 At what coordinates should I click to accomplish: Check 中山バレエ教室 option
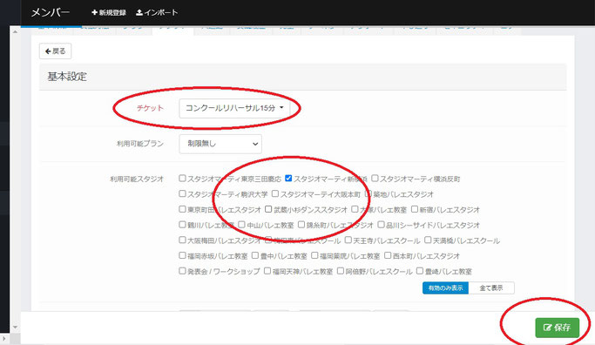coord(241,225)
